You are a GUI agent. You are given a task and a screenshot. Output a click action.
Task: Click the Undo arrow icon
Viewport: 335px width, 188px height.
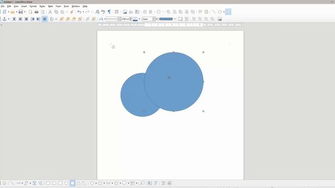79,12
